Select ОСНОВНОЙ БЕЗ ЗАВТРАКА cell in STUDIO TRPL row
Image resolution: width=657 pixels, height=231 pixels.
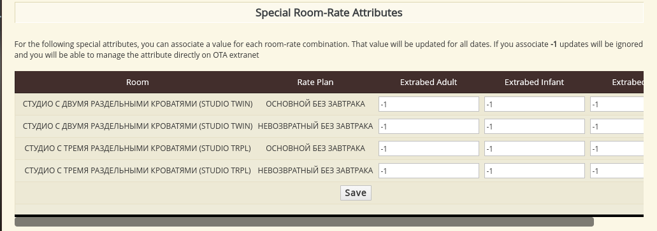315,148
